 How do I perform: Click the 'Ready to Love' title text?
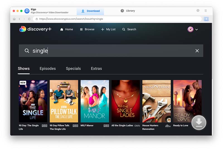click(181, 125)
